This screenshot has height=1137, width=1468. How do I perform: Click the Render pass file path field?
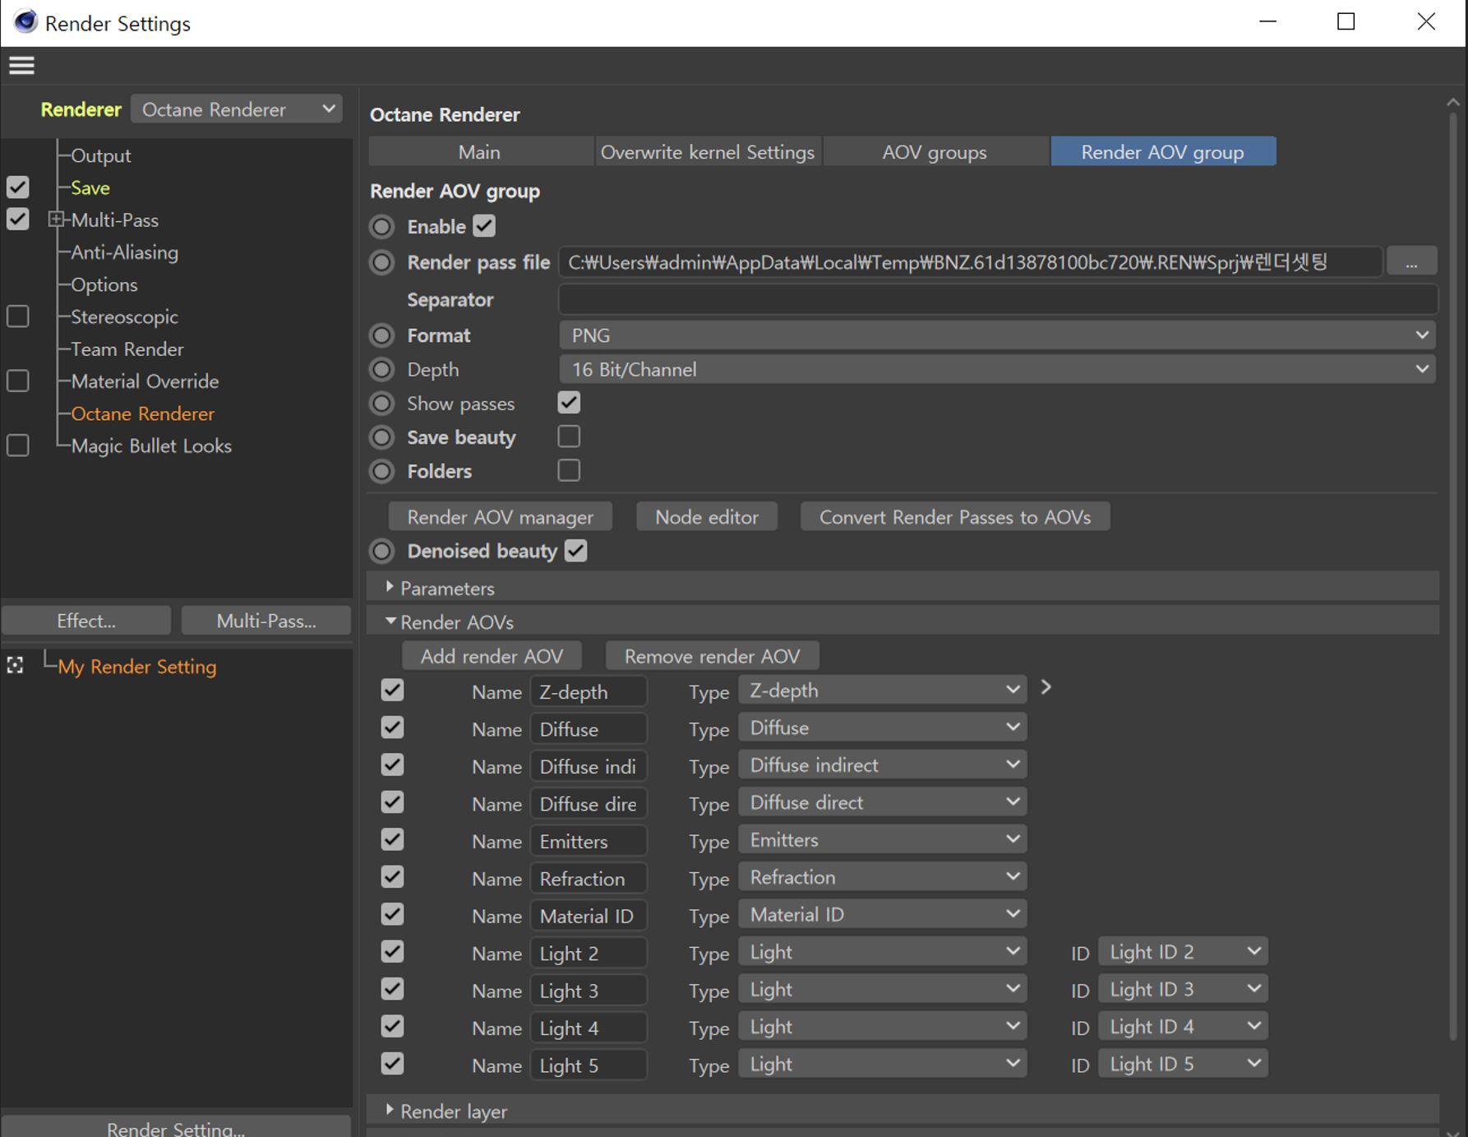970,262
